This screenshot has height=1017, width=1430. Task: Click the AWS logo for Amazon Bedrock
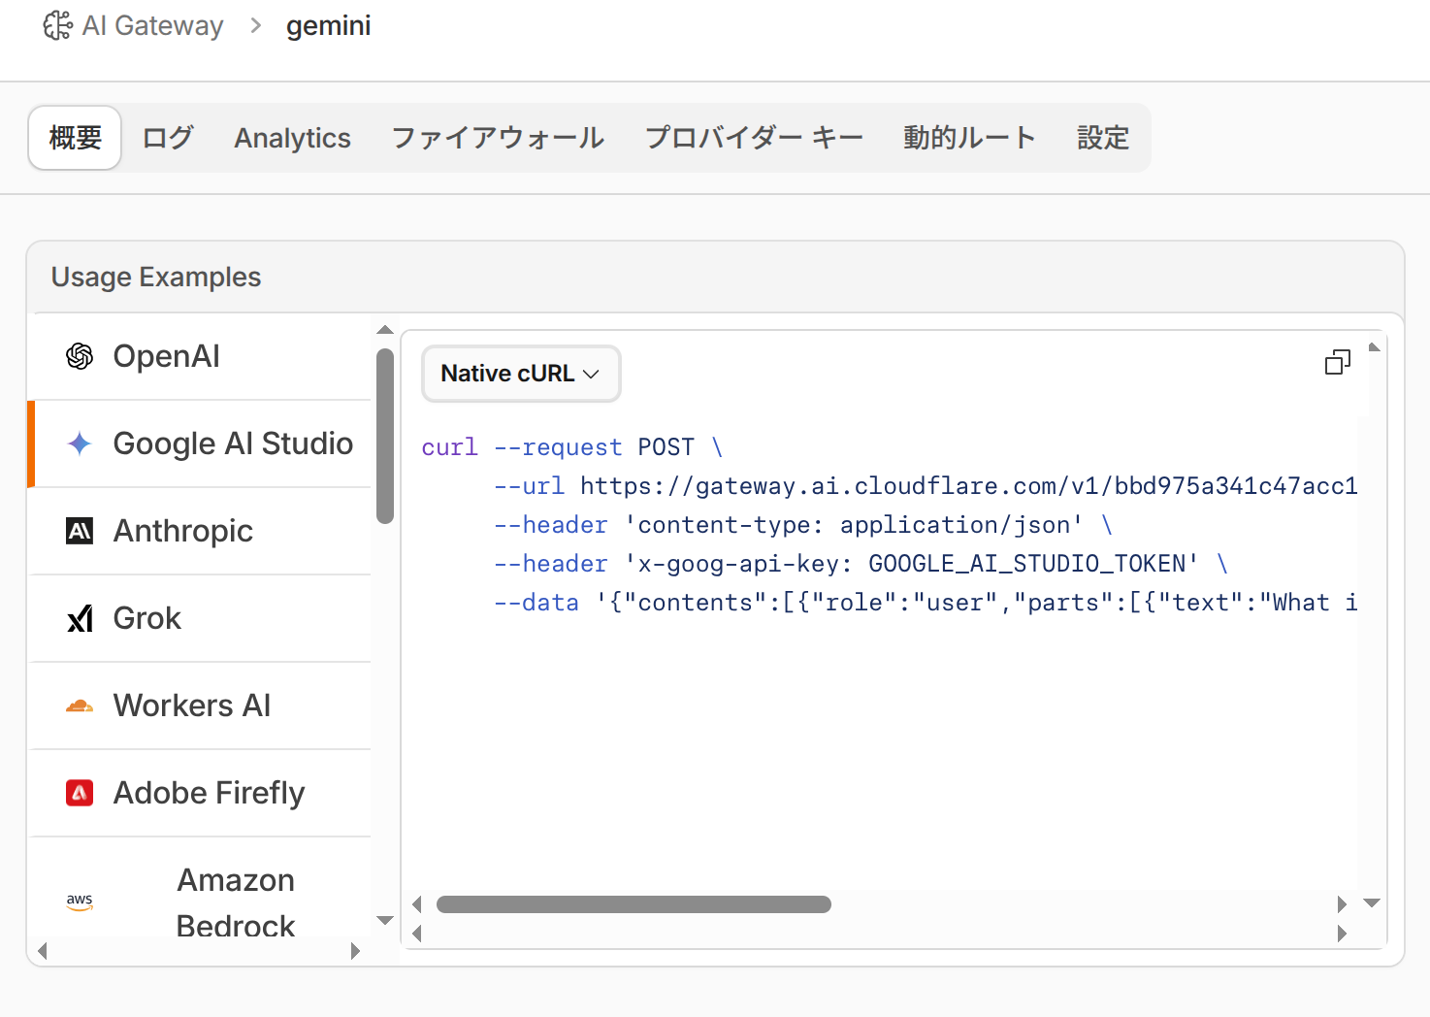[x=80, y=902]
